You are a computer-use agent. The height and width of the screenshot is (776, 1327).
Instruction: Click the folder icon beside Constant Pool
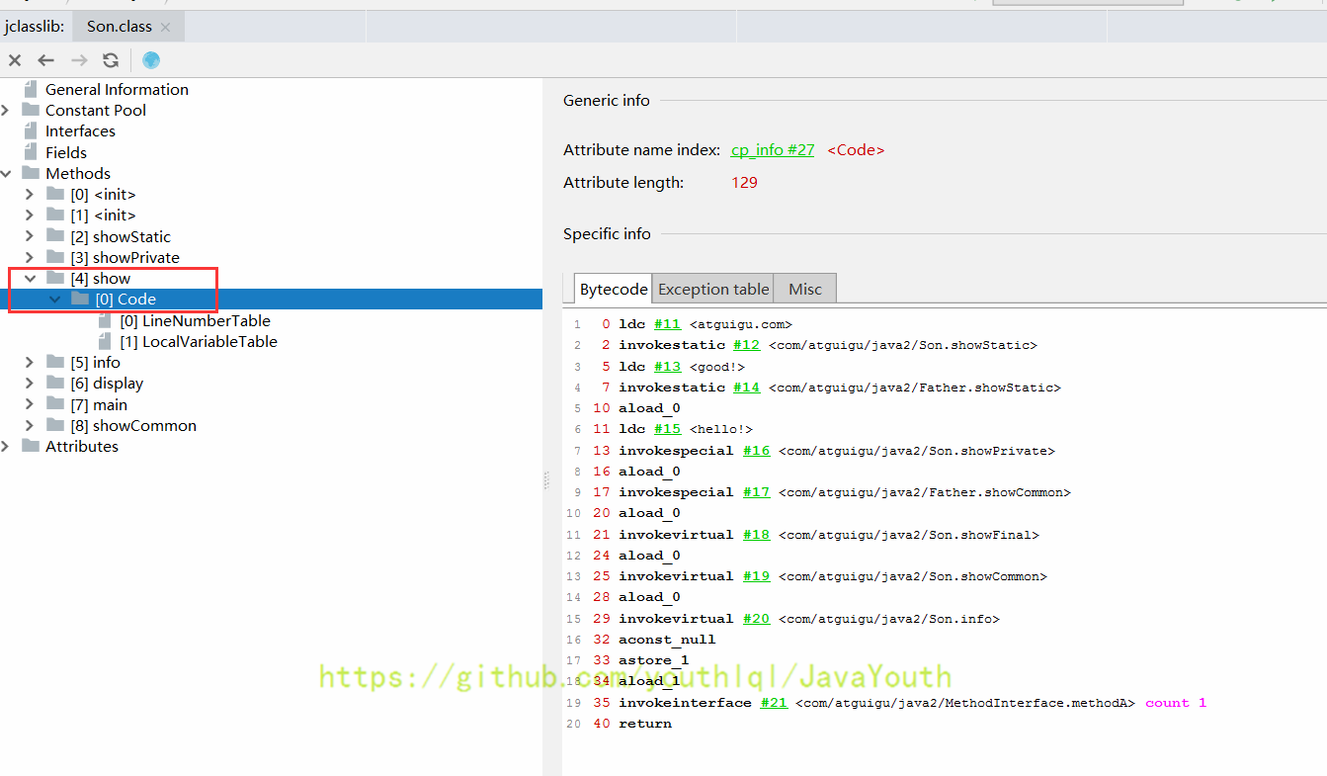pos(31,110)
